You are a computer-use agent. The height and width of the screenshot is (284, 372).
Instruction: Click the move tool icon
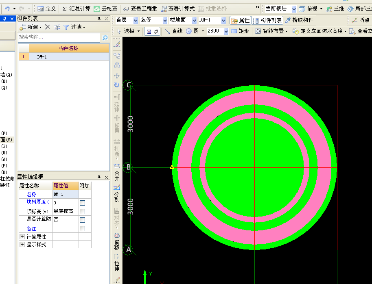point(117,76)
